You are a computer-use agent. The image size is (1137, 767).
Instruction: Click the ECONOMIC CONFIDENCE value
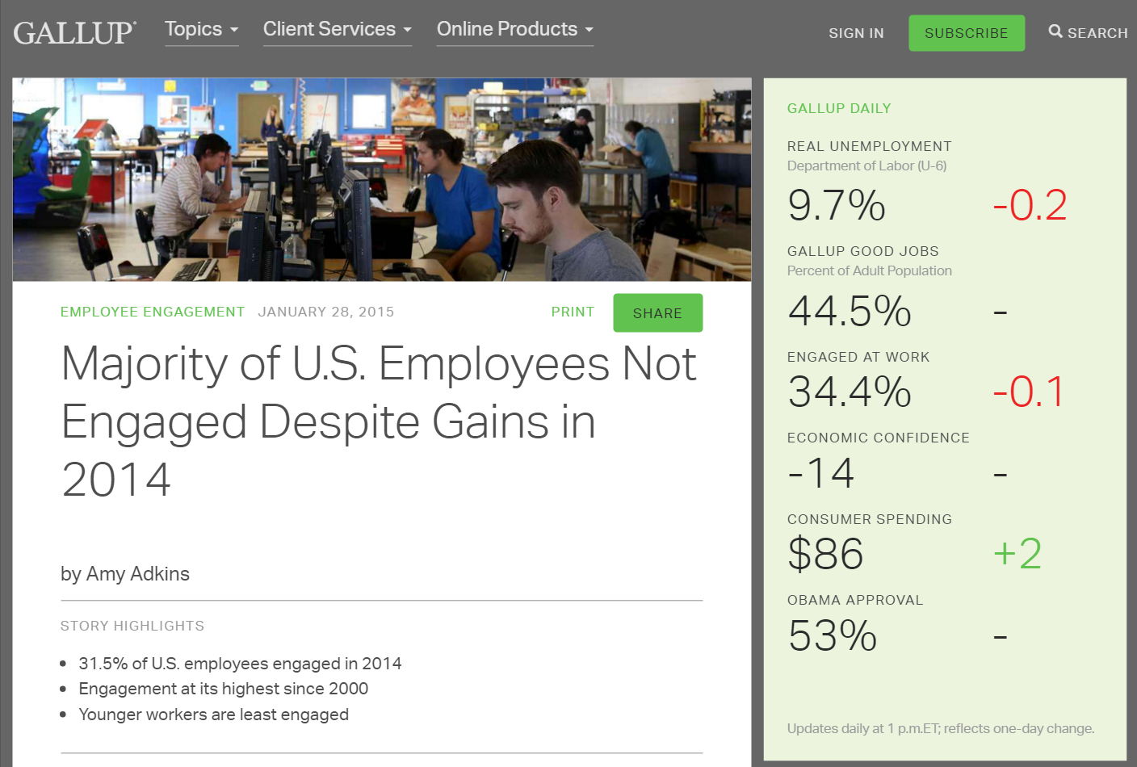coord(820,474)
